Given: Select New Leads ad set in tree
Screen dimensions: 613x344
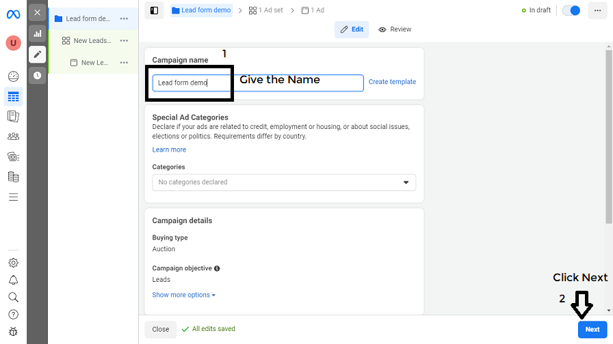Looking at the screenshot, I should point(92,41).
